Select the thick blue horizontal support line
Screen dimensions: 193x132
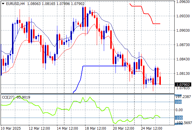(105, 66)
